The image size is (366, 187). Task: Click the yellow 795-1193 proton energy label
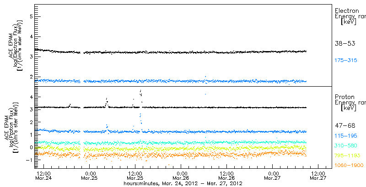click(347, 156)
